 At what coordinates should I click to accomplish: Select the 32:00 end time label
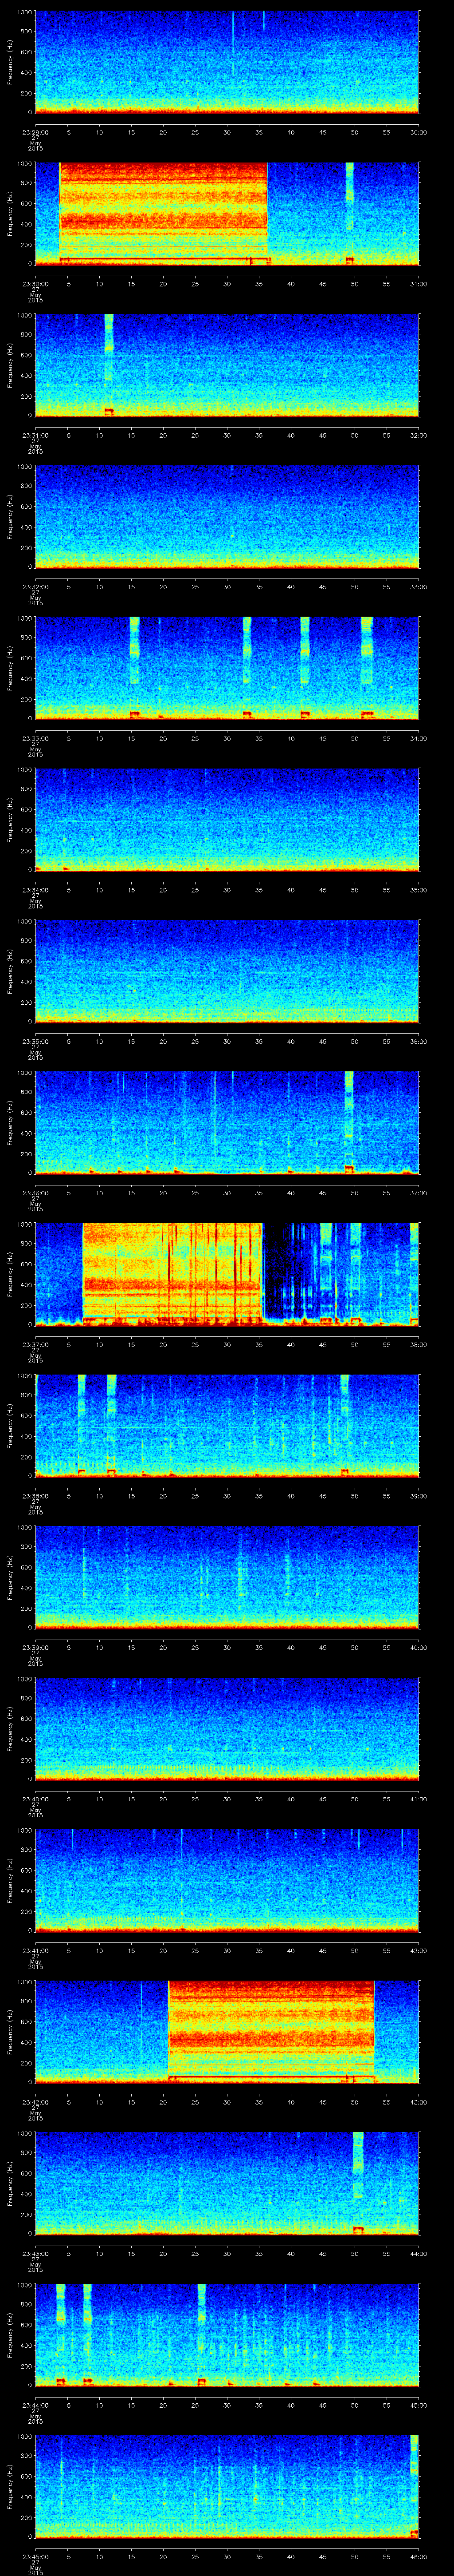click(x=419, y=435)
